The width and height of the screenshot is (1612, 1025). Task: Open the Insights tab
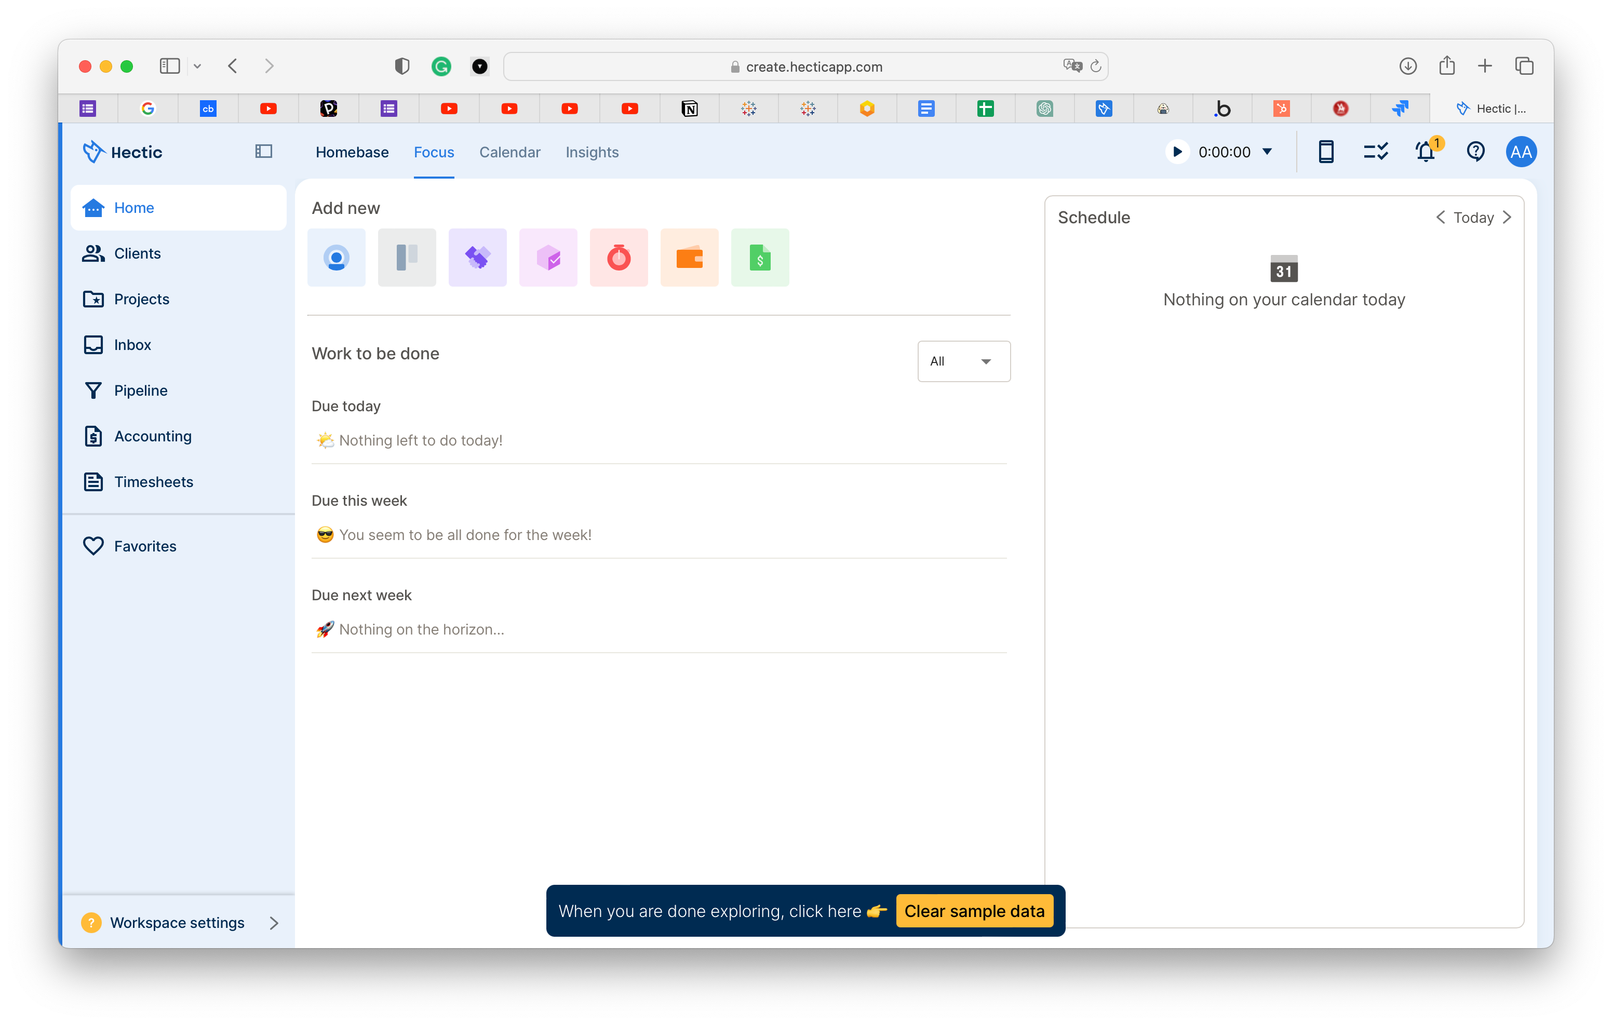tap(592, 152)
